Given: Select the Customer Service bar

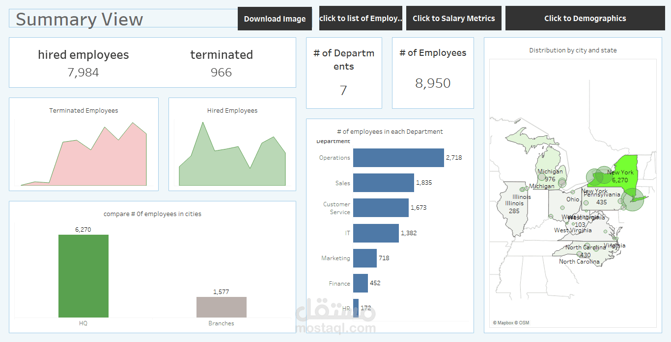Looking at the screenshot, I should (381, 208).
